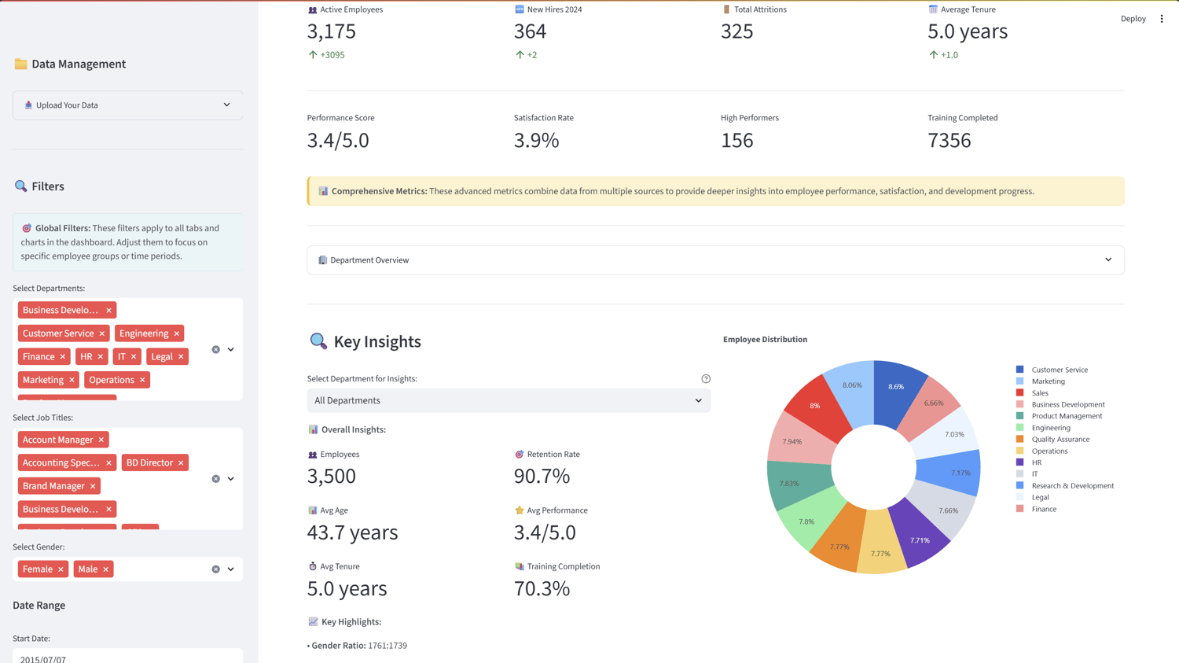1179x663 pixels.
Task: Click the Deploy button
Action: point(1133,19)
